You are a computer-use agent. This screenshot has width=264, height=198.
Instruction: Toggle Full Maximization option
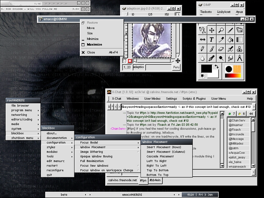click(108, 161)
